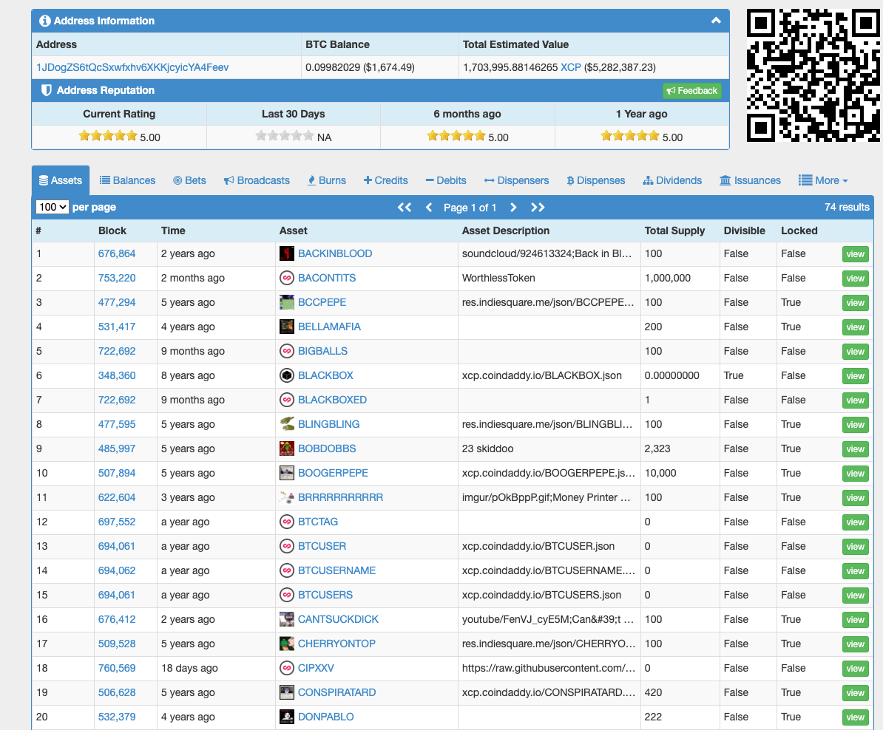Open the Dispenses tab
This screenshot has width=883, height=730.
596,181
